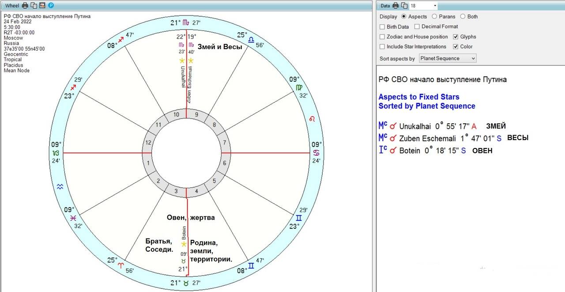This screenshot has width=565, height=292.
Task: Click Virgo glyph at 09°32' cusp
Action: tap(299, 88)
